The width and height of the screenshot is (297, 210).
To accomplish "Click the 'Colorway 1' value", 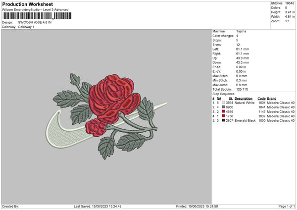I will pyautogui.click(x=26, y=27).
